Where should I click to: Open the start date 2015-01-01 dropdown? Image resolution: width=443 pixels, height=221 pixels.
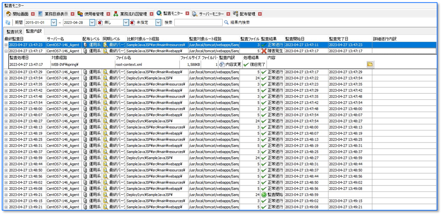point(54,23)
